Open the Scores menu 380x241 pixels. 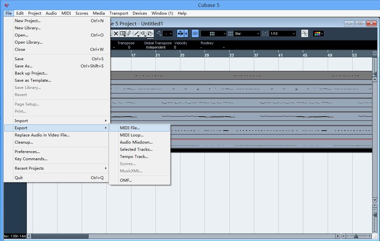pos(82,13)
